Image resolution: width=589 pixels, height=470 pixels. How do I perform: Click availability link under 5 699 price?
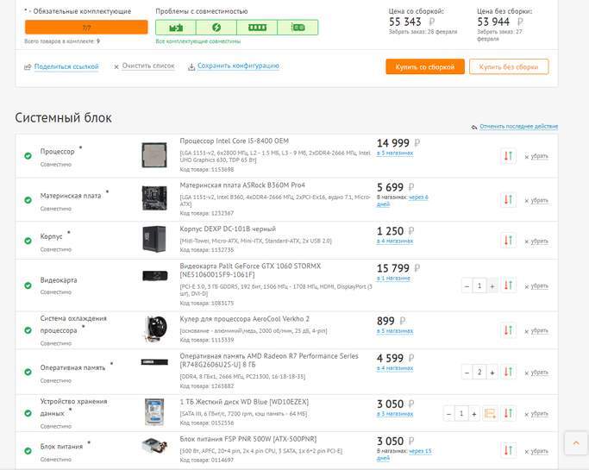(x=403, y=201)
